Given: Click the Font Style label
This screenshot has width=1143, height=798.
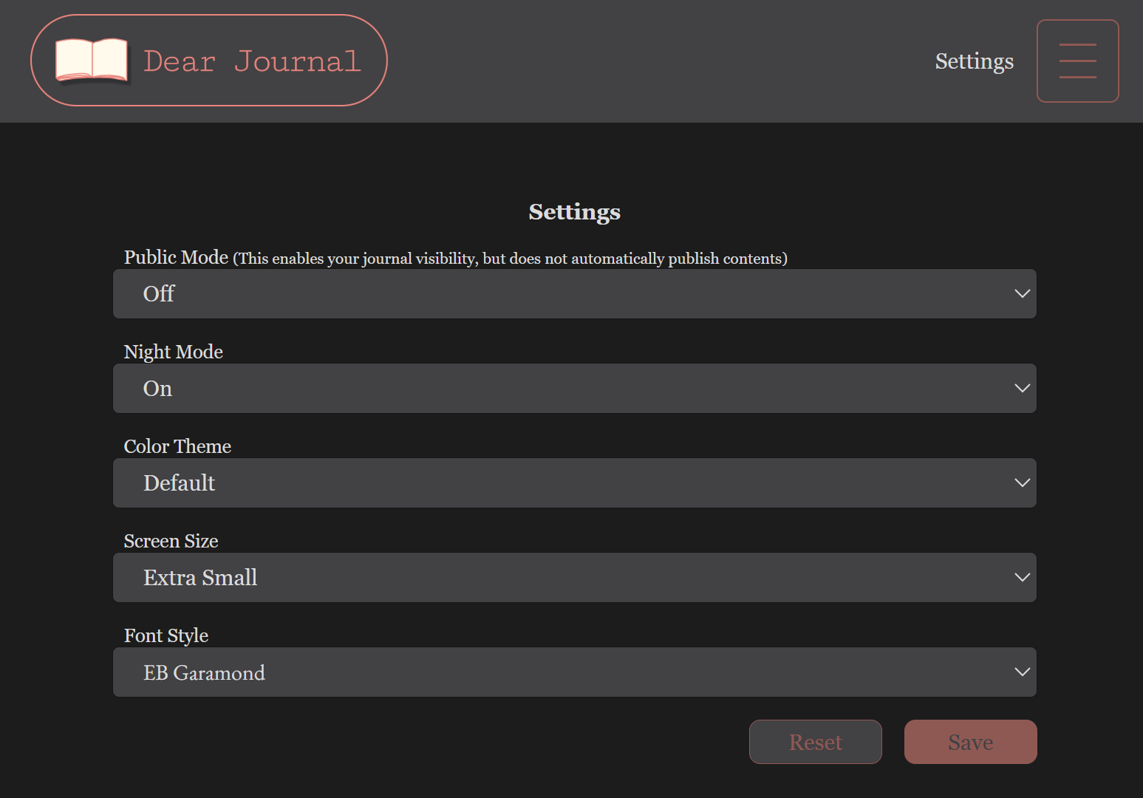Looking at the screenshot, I should 166,635.
